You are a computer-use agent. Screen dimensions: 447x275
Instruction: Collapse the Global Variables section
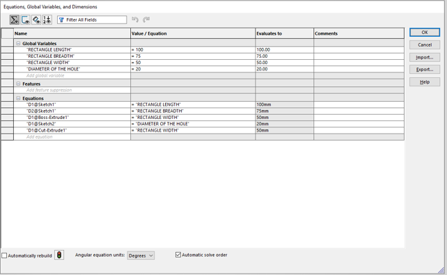click(x=18, y=43)
